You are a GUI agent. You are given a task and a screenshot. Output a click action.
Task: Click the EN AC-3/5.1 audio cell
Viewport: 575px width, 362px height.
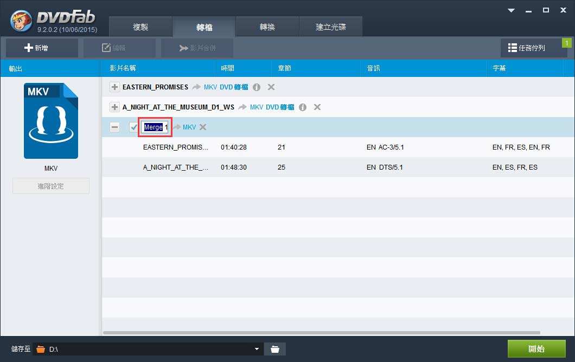pyautogui.click(x=385, y=147)
